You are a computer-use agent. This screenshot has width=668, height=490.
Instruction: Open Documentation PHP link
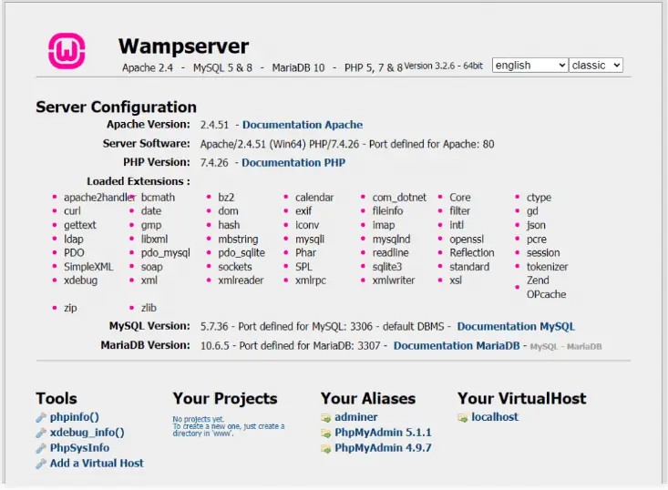point(293,163)
